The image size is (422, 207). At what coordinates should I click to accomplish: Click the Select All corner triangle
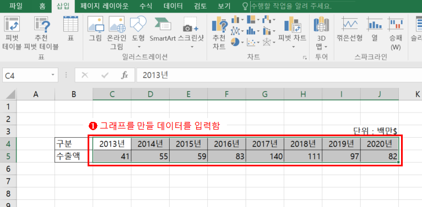click(x=10, y=94)
